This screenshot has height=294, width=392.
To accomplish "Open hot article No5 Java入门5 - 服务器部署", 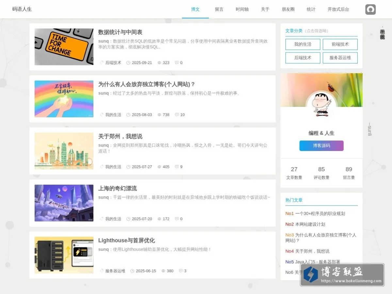I will coord(313,262).
